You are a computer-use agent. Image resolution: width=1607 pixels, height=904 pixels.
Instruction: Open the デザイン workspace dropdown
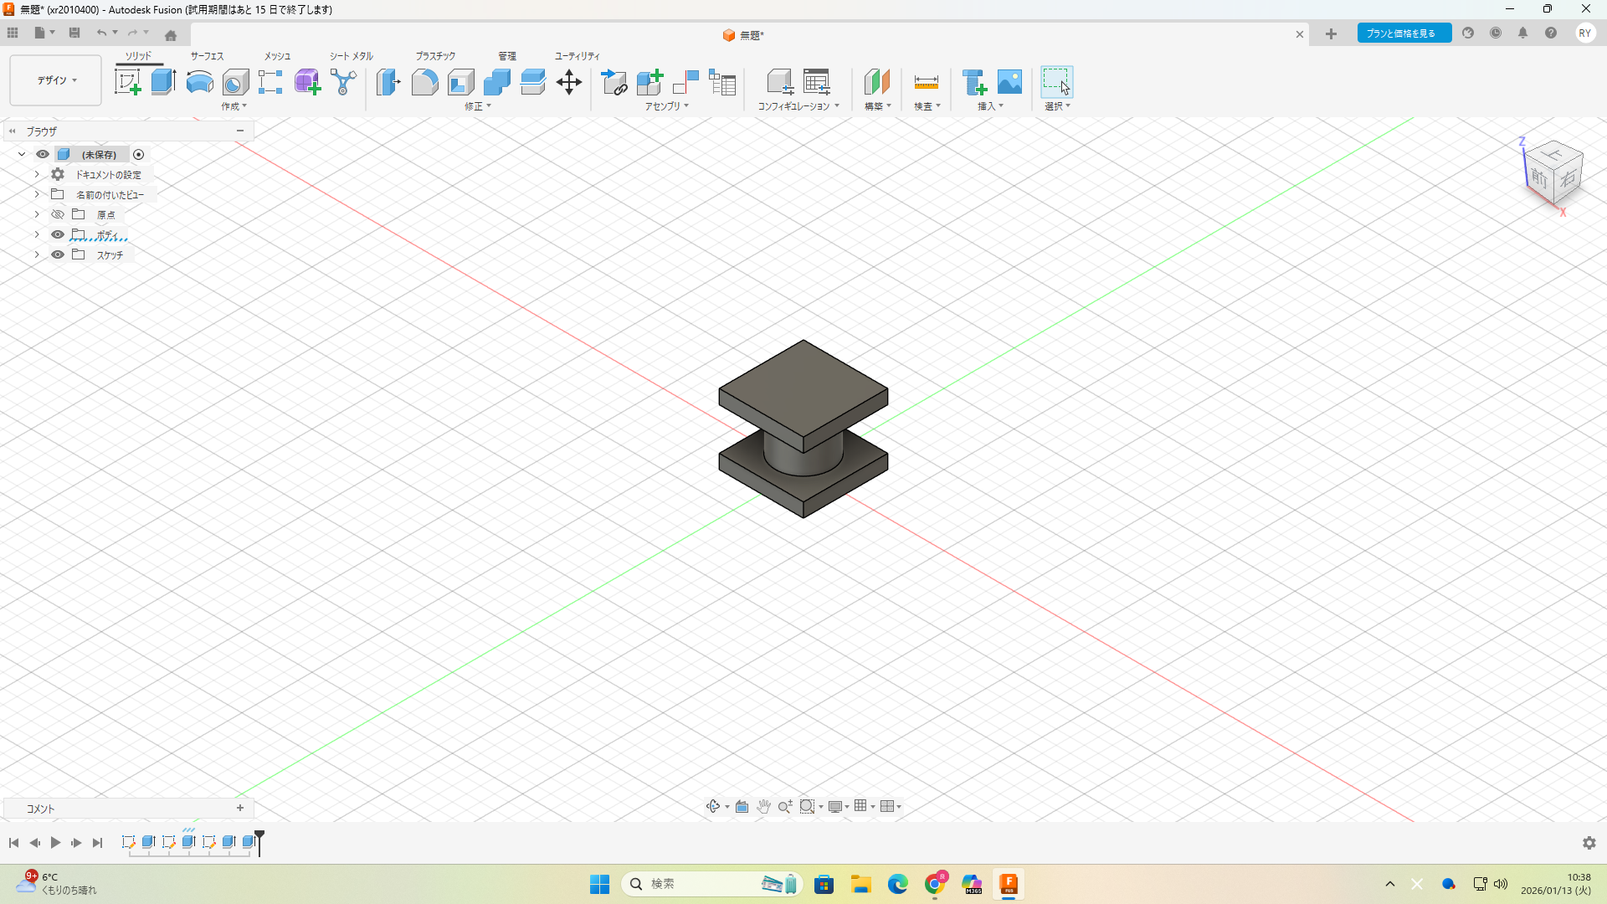tap(56, 80)
